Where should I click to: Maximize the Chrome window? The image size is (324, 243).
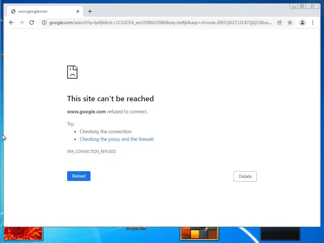[302, 6]
